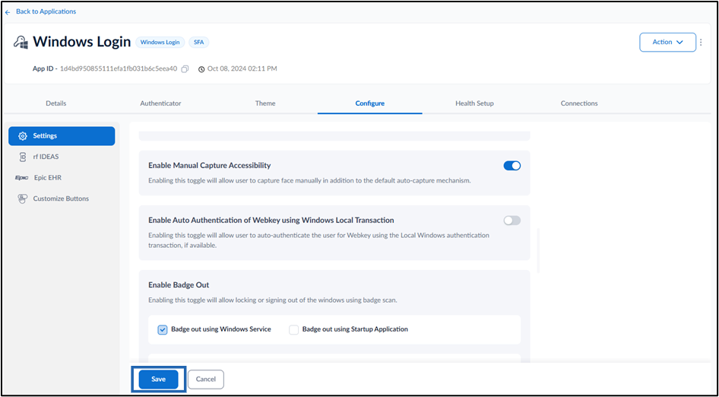The image size is (719, 397).
Task: Click the App ID value text
Action: click(119, 69)
